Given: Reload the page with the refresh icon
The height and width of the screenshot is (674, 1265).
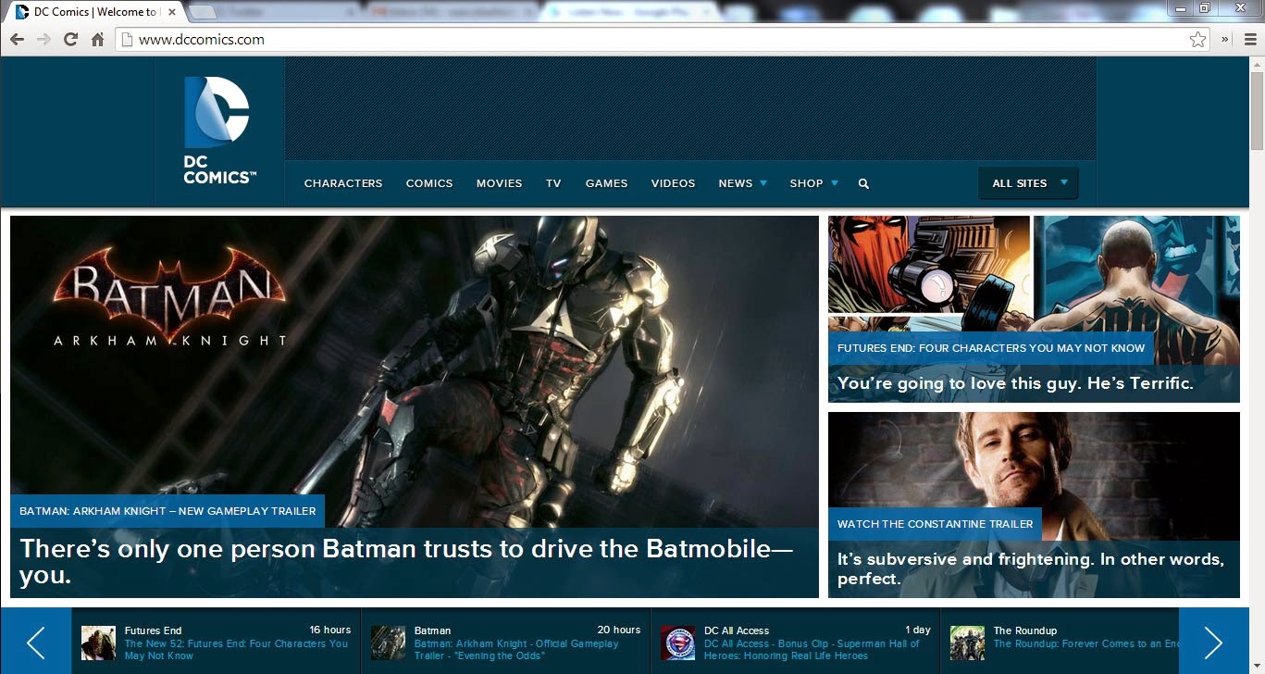Looking at the screenshot, I should coord(70,39).
